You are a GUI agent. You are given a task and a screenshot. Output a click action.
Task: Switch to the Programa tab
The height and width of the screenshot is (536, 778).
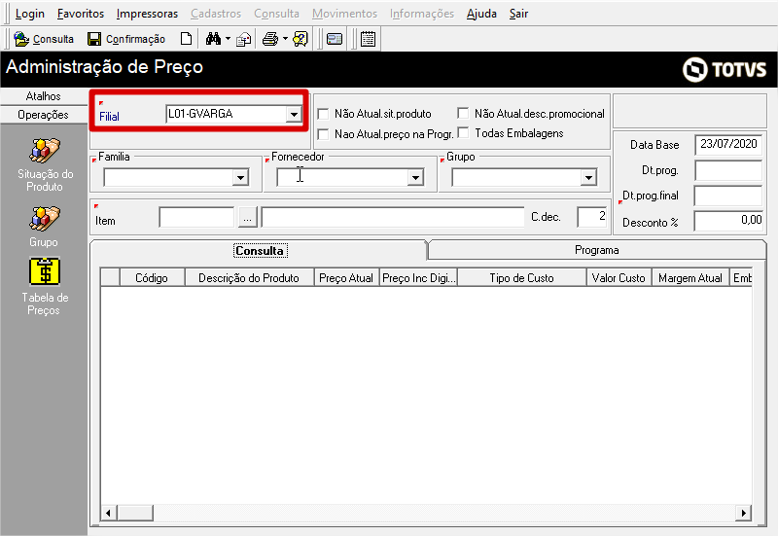point(597,250)
